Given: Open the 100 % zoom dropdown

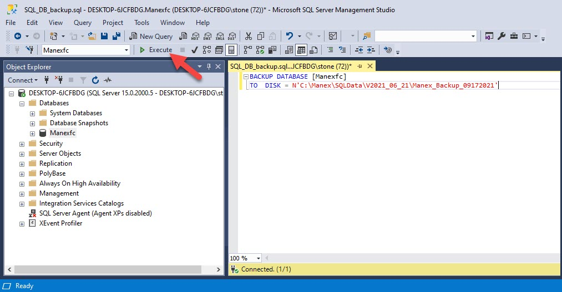Looking at the screenshot, I should (258, 258).
